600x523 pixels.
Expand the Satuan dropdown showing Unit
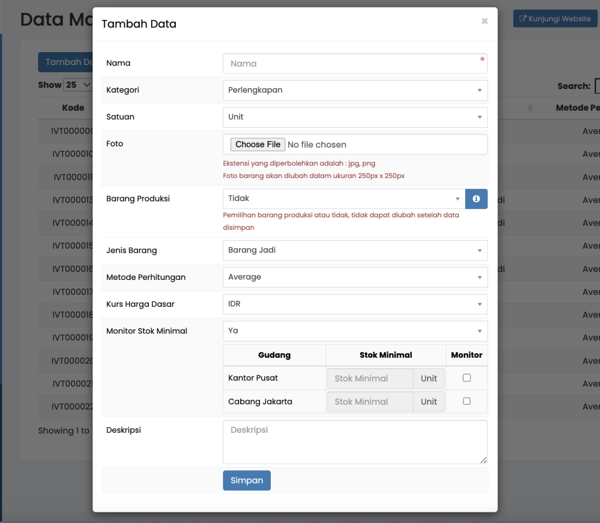(354, 117)
